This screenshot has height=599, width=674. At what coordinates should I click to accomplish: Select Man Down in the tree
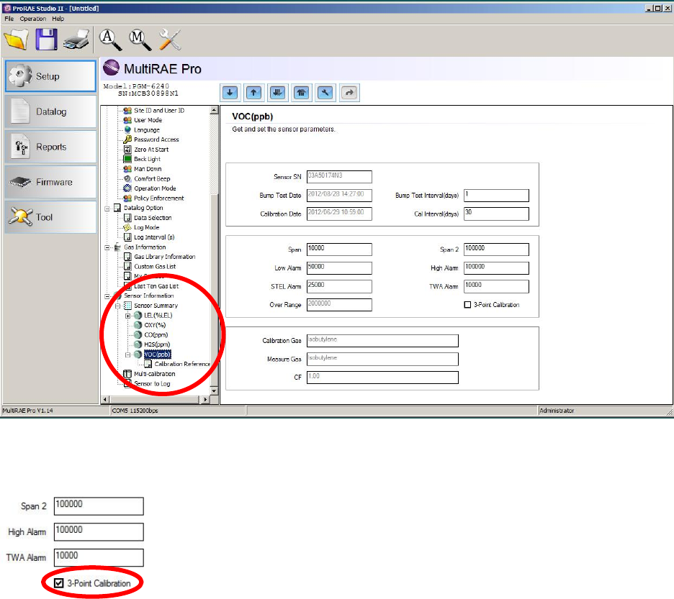tap(148, 169)
